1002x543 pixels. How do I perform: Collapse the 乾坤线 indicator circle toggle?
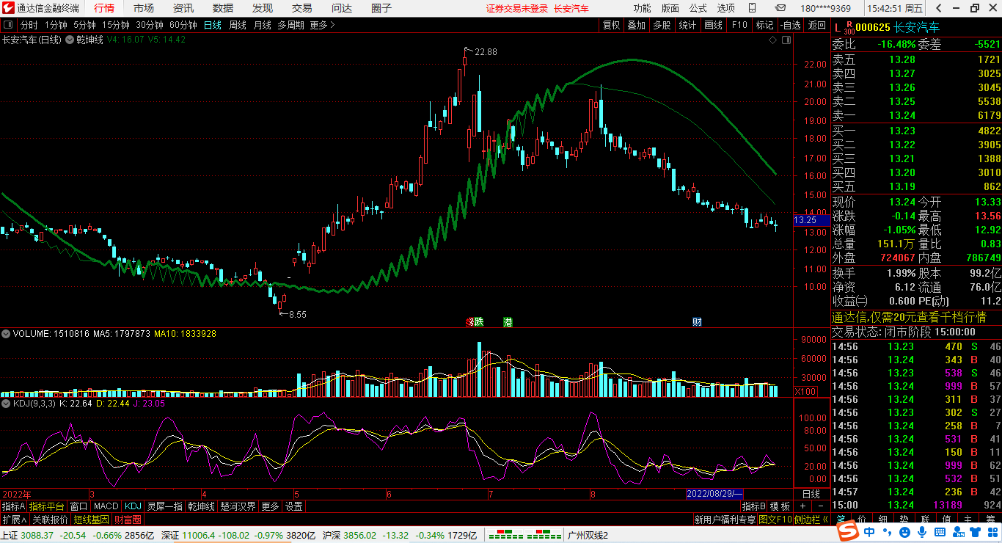click(x=70, y=40)
